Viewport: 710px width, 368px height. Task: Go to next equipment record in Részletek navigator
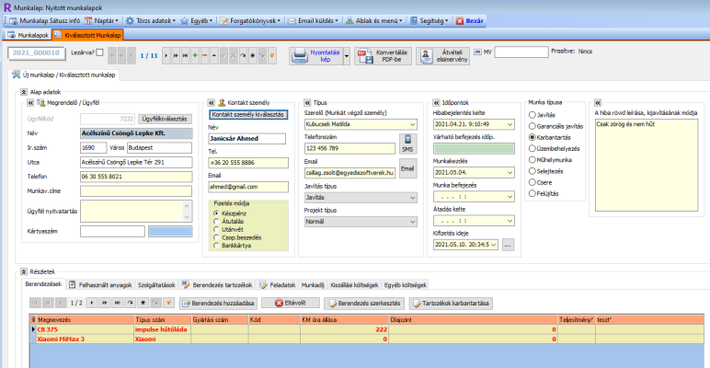tap(91, 303)
